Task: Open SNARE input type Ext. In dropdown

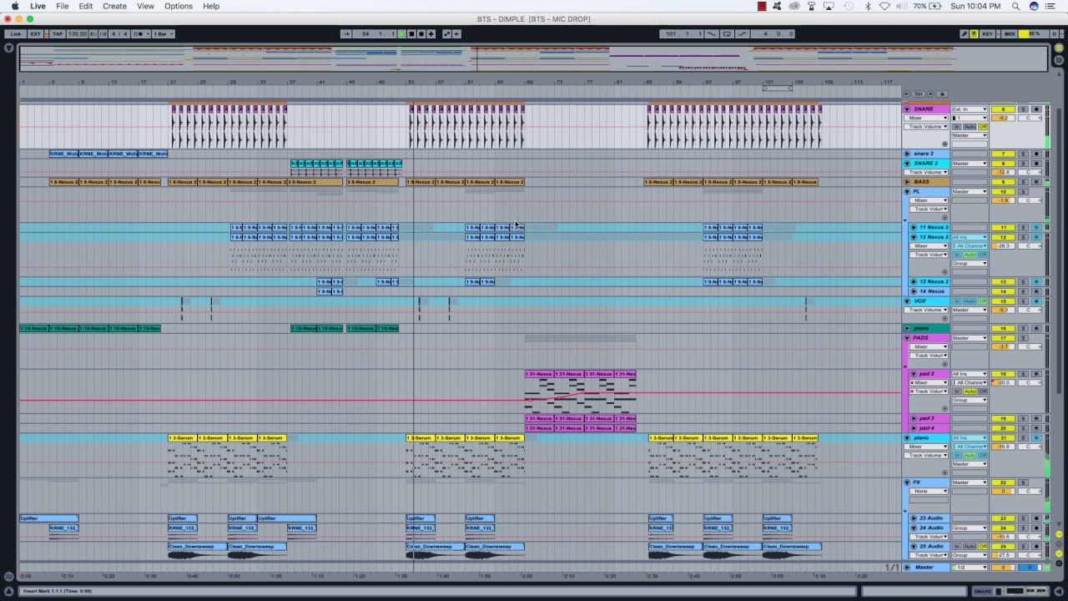Action: point(970,109)
